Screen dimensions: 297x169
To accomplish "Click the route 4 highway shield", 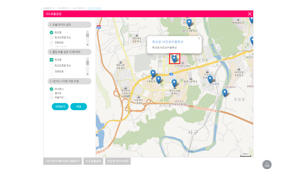I will point(171,74).
